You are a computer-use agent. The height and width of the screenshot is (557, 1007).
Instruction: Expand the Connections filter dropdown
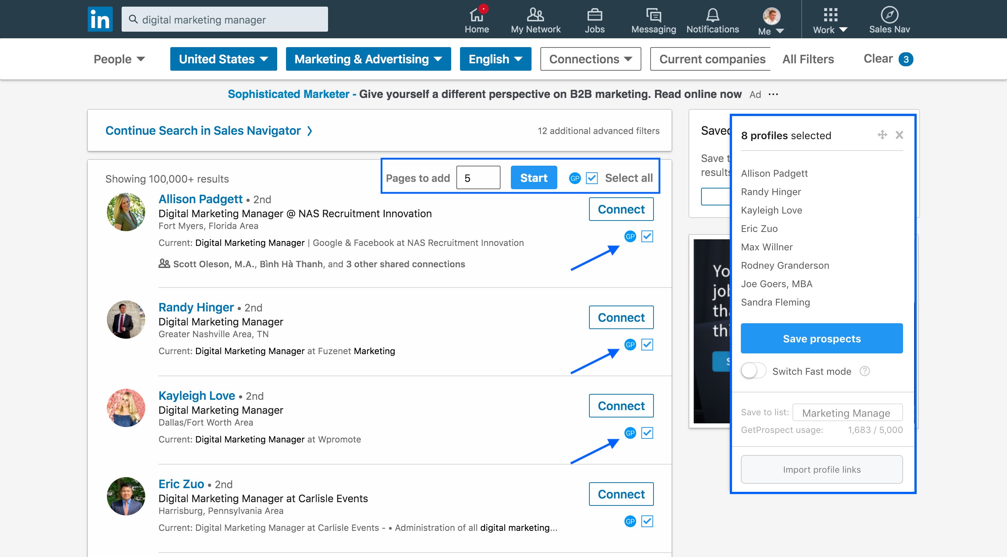[591, 59]
